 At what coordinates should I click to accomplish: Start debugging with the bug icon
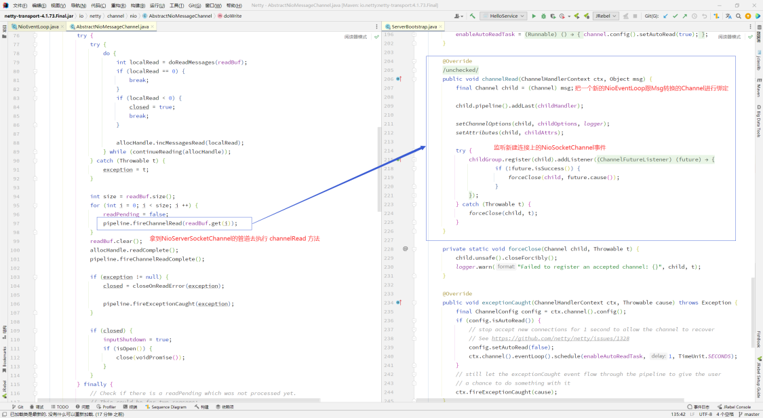pos(543,16)
